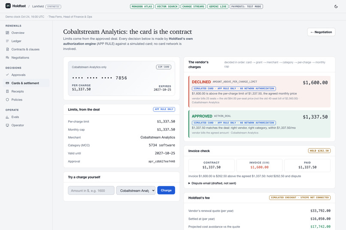346x230 pixels.
Task: Click the GEMINI LIVE badge
Action: [218, 6]
